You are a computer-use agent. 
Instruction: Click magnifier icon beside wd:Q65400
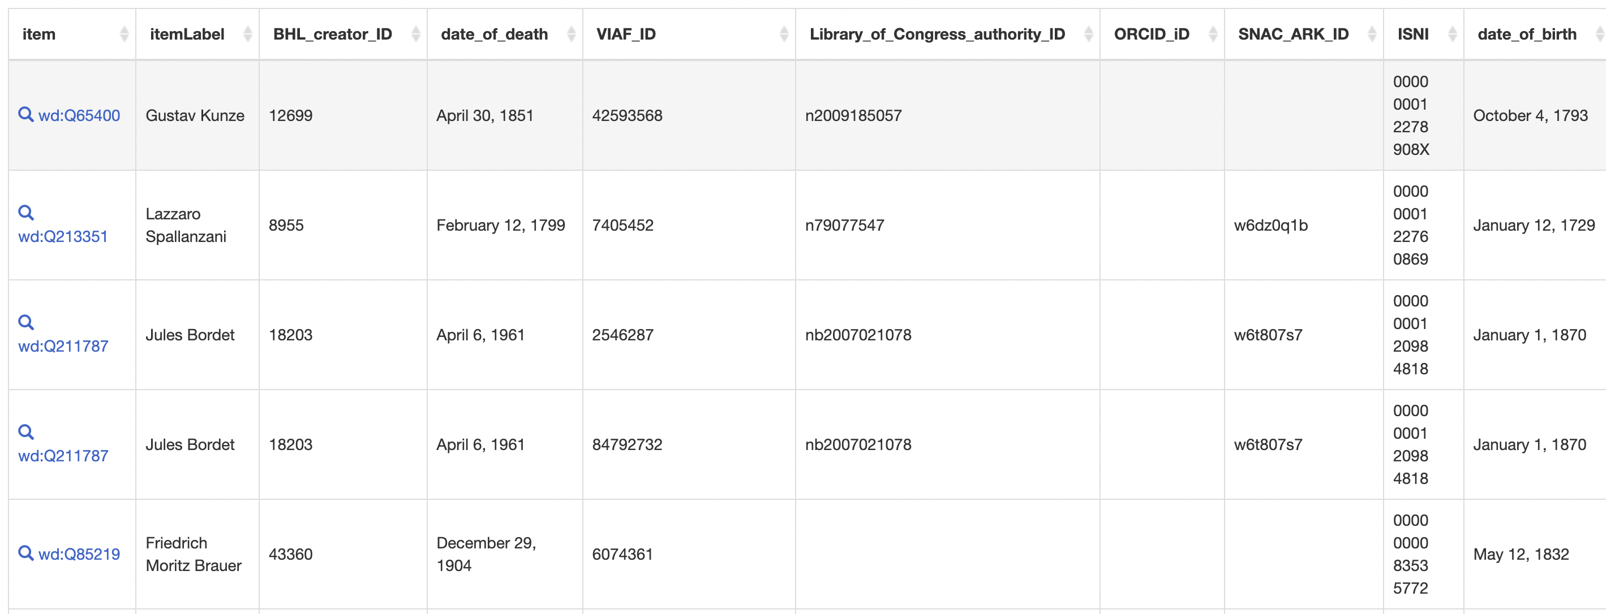point(25,115)
